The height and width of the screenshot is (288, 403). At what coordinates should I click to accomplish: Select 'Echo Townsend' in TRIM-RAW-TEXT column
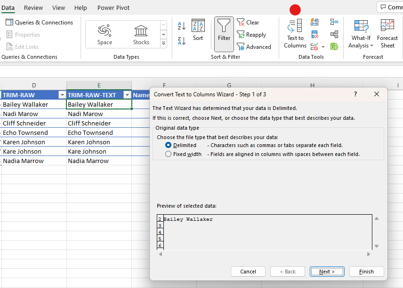click(x=99, y=133)
